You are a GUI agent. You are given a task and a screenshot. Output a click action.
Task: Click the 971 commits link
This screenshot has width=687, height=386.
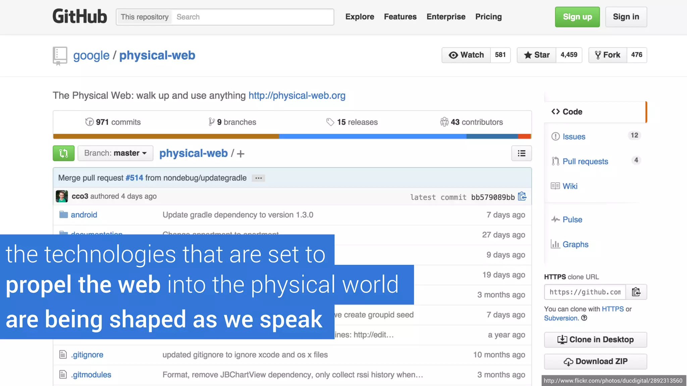tap(113, 122)
